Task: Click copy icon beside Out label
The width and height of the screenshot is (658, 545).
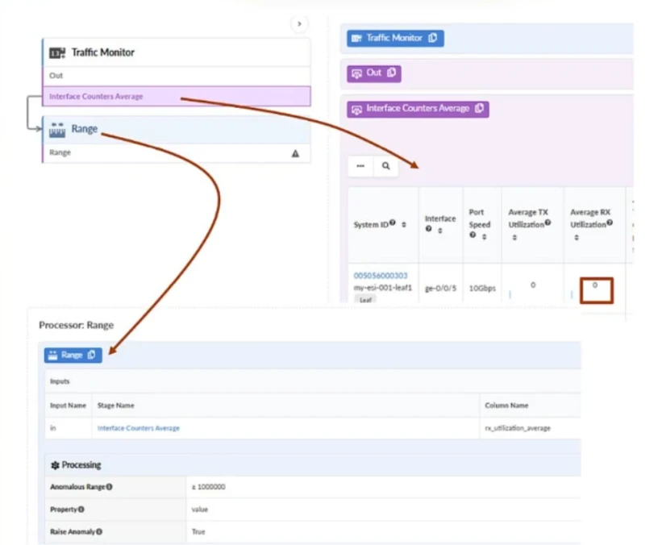Action: click(x=392, y=73)
